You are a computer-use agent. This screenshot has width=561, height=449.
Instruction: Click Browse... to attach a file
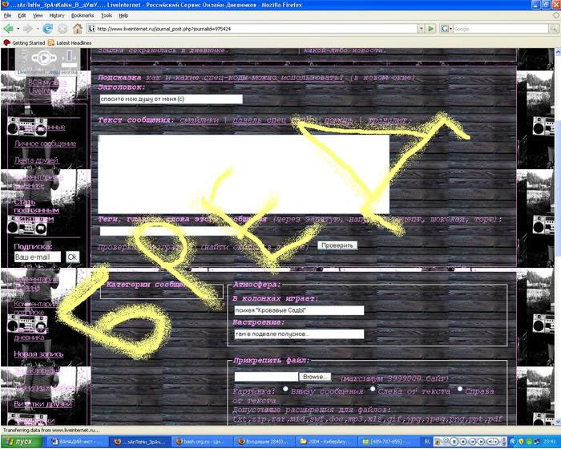coord(315,377)
